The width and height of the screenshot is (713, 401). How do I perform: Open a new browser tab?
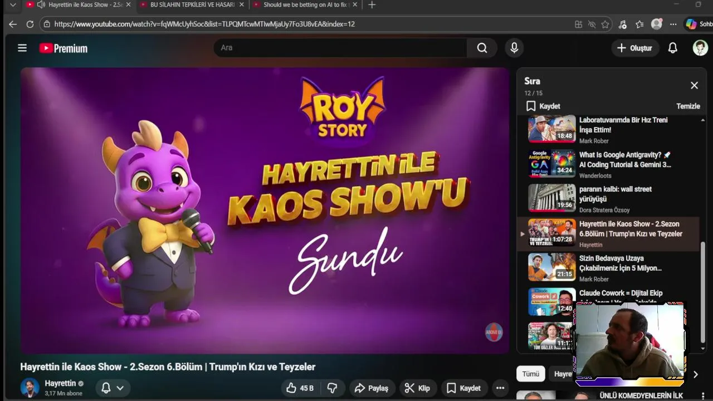(x=372, y=4)
